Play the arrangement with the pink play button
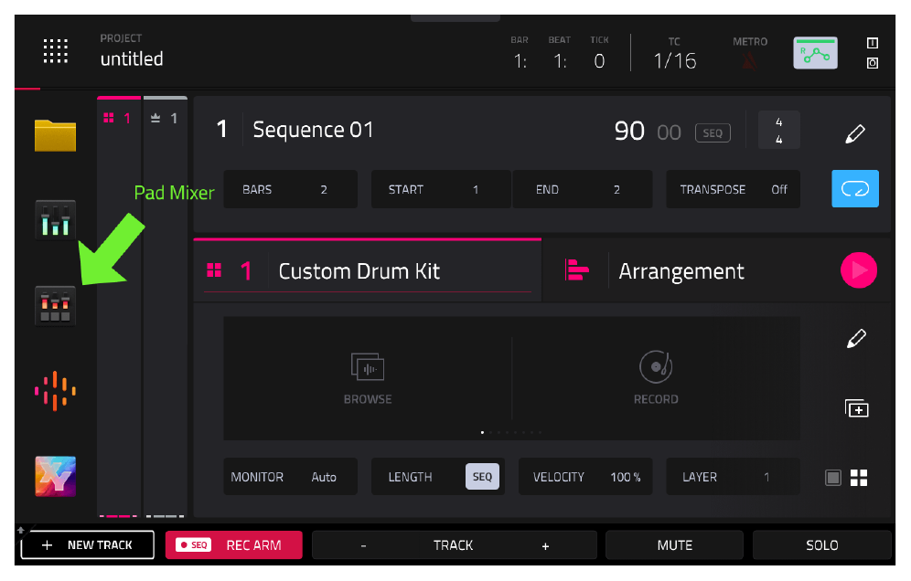This screenshot has width=911, height=581. pyautogui.click(x=858, y=269)
